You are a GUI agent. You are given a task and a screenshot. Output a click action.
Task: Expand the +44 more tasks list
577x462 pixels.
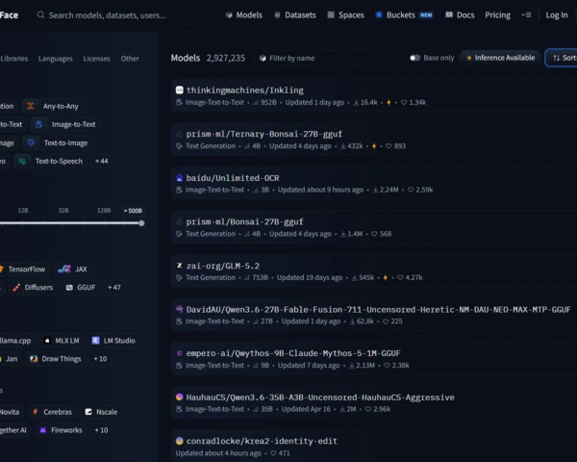[102, 161]
